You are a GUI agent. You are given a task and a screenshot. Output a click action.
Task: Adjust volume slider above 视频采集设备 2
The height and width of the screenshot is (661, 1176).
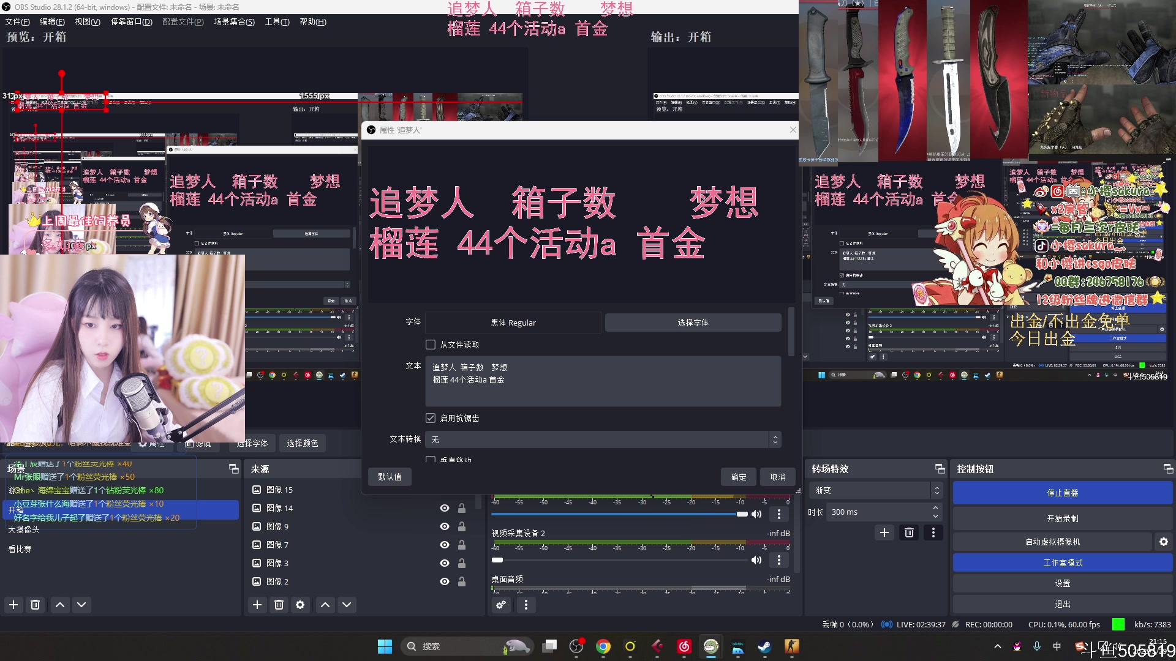pos(619,514)
